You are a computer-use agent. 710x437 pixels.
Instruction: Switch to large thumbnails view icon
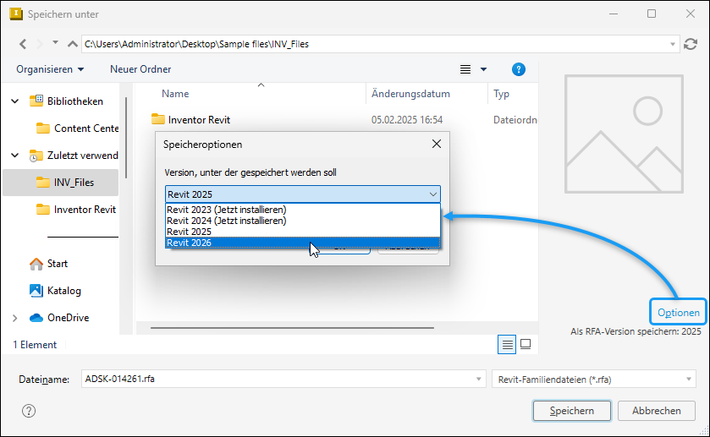[526, 344]
